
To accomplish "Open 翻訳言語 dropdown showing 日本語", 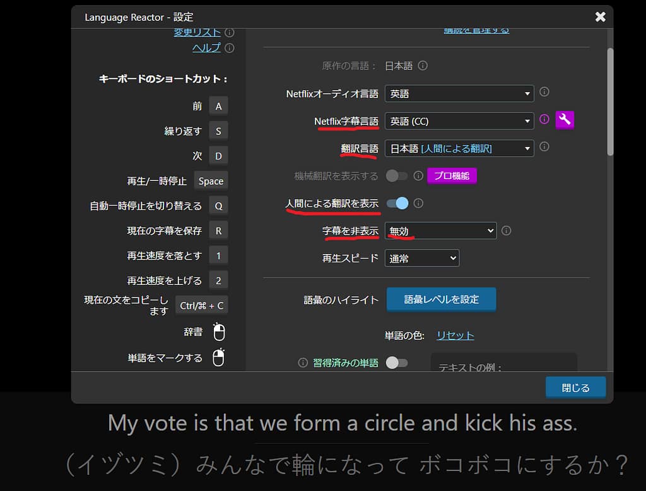I will (459, 148).
